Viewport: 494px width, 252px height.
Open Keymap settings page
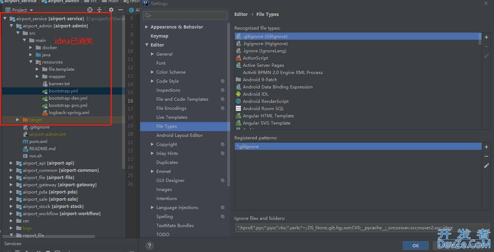[159, 36]
